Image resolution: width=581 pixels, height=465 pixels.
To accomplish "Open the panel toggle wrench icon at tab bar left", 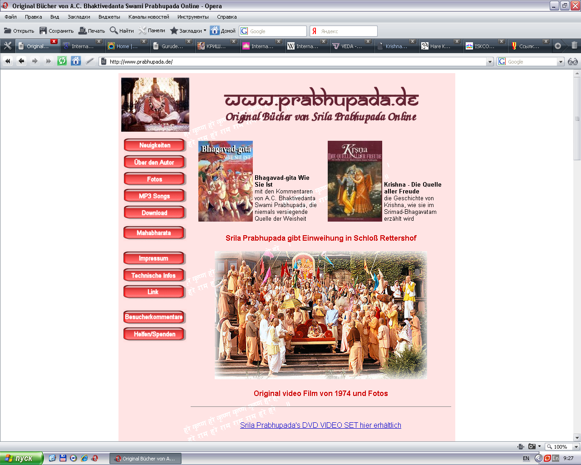I will tap(8, 46).
